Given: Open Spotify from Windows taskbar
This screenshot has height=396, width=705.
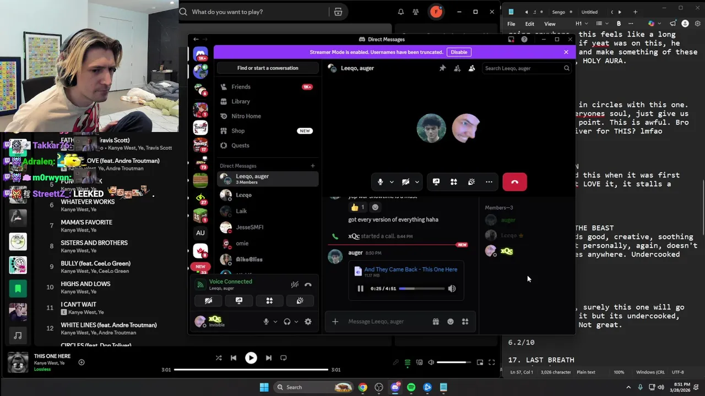Looking at the screenshot, I should [411, 387].
